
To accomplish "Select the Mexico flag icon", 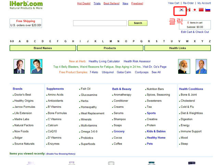I will 189,10.
